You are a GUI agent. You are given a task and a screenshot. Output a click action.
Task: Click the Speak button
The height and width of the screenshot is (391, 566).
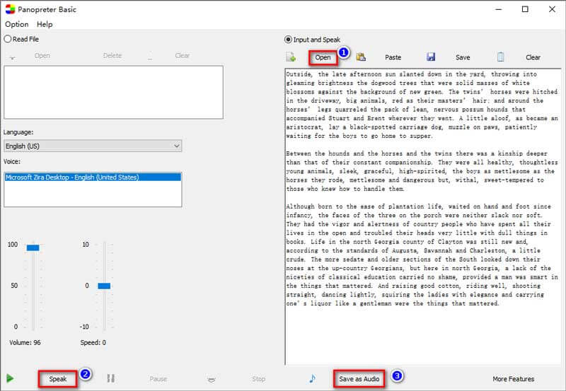[x=58, y=379]
